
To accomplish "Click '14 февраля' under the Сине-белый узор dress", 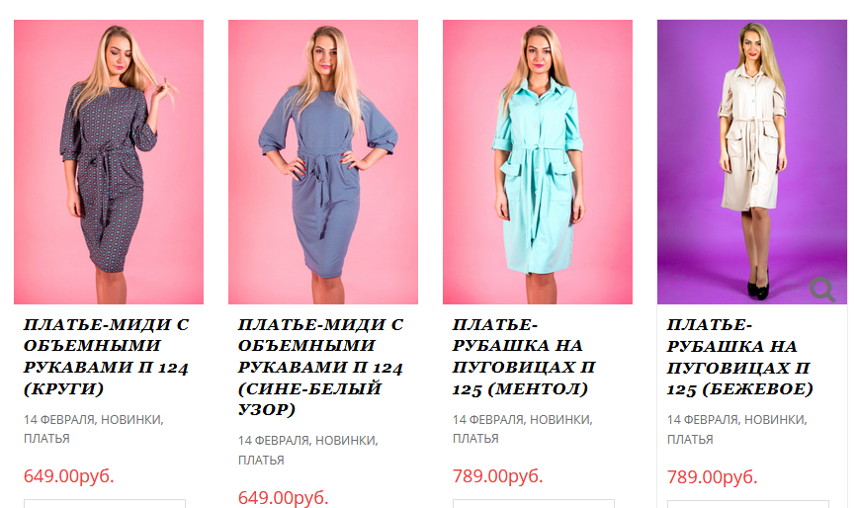I will coord(274,440).
